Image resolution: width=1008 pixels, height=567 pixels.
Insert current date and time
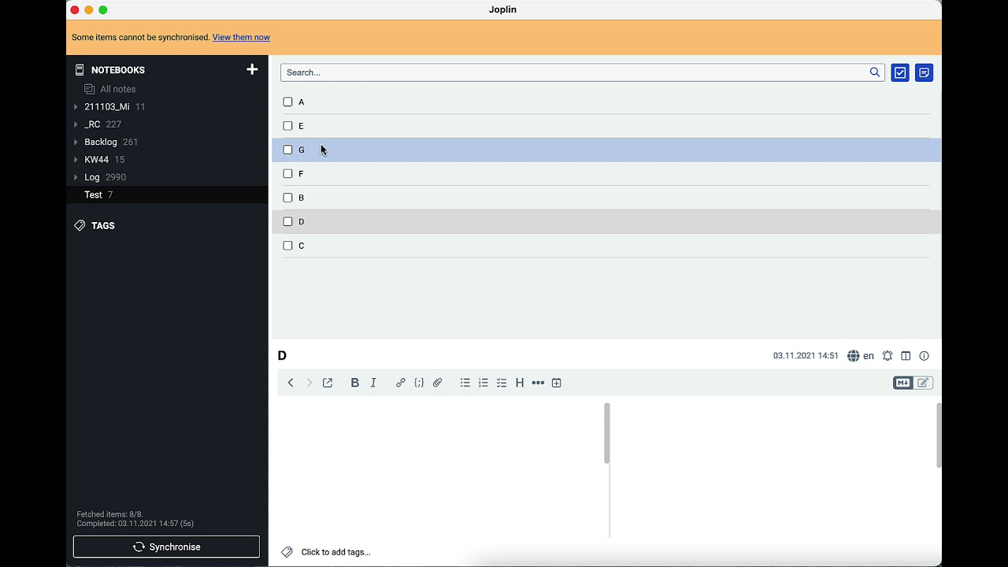point(557,383)
